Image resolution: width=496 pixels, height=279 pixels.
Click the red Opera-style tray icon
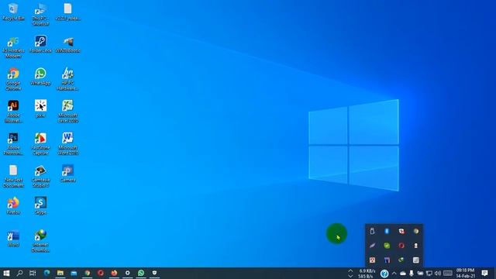coord(401,246)
